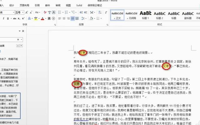Clear the navigation search box
This screenshot has width=200, height=125.
click(18, 39)
